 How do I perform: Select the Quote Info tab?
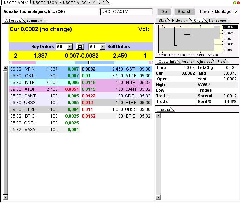pyautogui.click(x=167, y=61)
